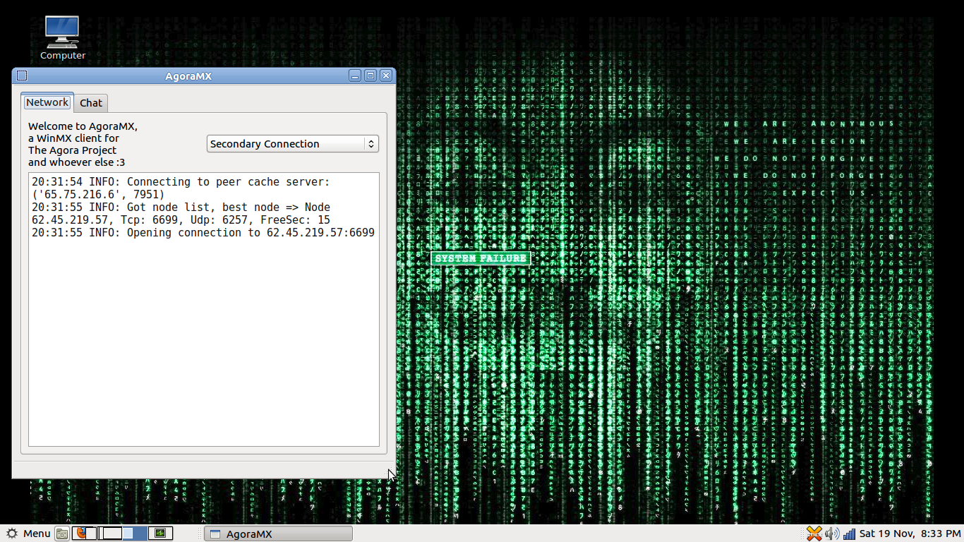Open the system monitor panel icon

click(x=161, y=534)
